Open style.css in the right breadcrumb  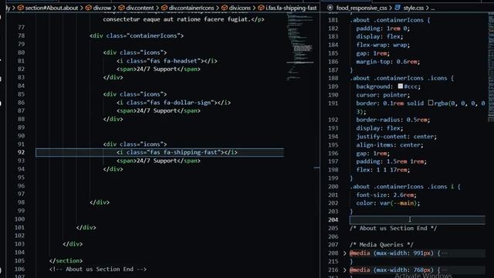tap(414, 8)
